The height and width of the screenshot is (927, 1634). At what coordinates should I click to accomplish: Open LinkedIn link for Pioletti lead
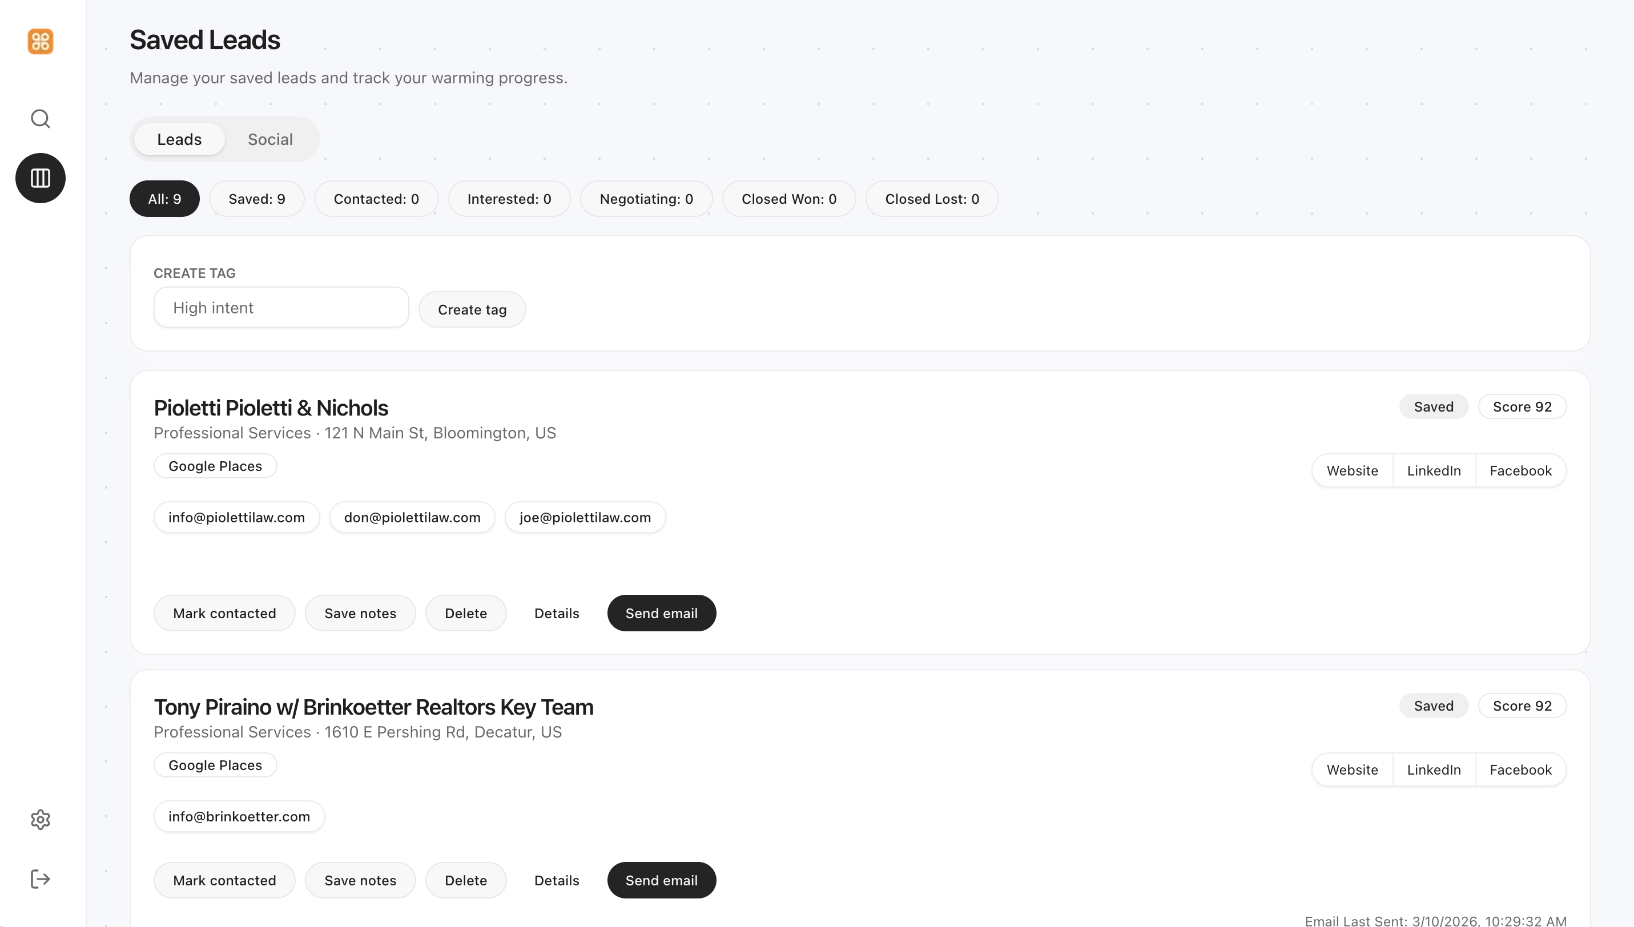coord(1434,470)
